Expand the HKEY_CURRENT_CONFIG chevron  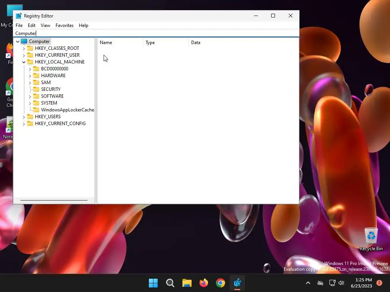click(24, 124)
